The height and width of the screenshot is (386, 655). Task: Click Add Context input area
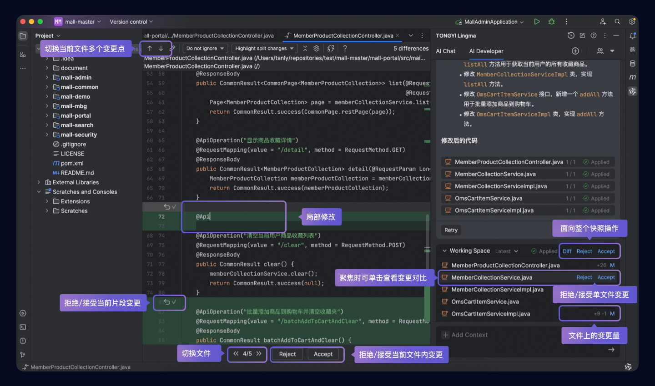[x=465, y=335]
